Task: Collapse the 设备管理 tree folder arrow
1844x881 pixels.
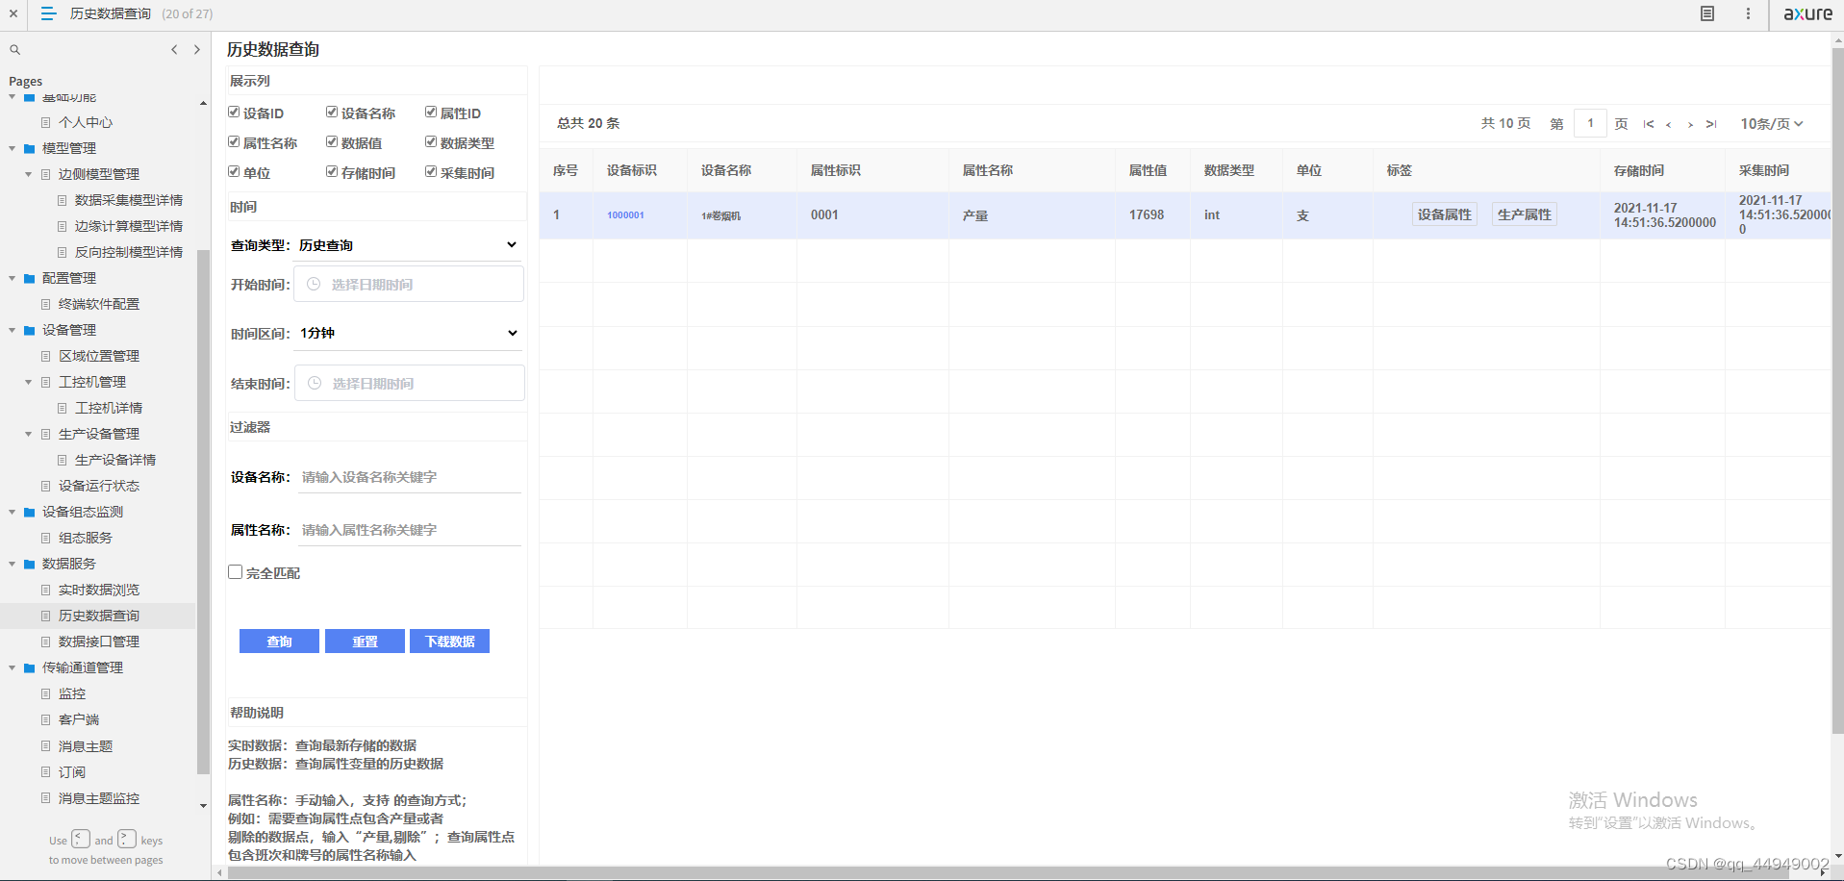Action: [13, 330]
